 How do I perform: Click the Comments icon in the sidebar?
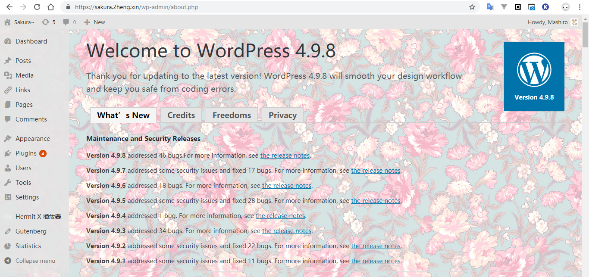click(x=8, y=119)
